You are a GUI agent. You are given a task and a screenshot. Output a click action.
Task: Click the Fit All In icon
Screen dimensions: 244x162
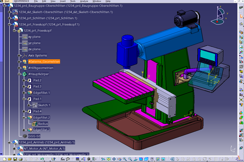pos(109,159)
